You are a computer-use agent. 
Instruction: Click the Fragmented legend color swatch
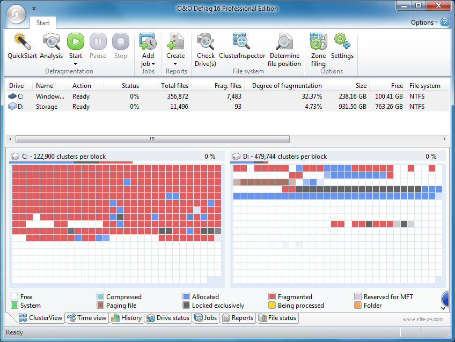tap(272, 296)
